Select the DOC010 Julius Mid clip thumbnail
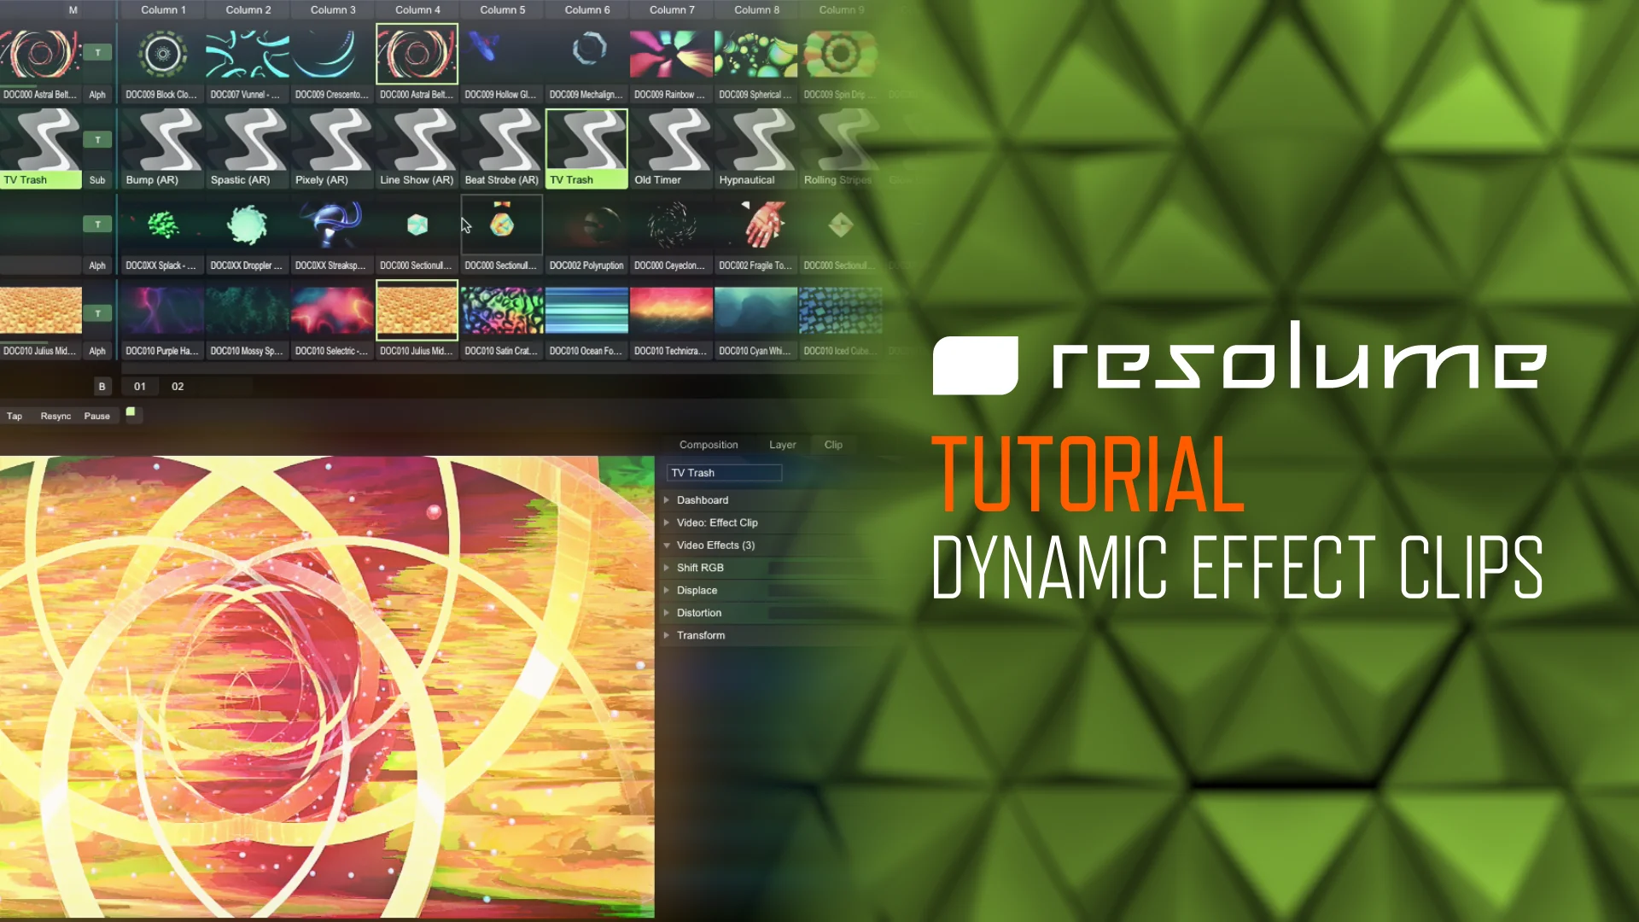 [417, 313]
